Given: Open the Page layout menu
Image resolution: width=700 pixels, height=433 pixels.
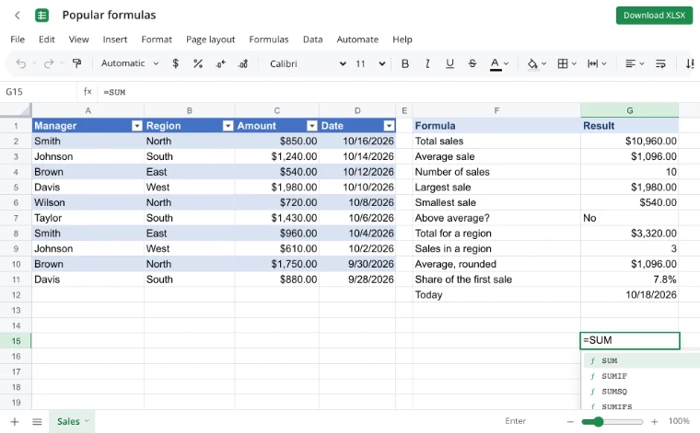Looking at the screenshot, I should (210, 40).
